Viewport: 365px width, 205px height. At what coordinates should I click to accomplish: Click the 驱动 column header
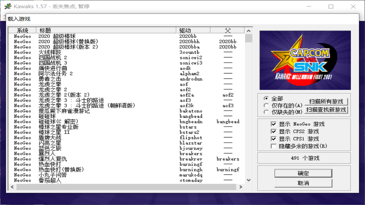point(188,30)
